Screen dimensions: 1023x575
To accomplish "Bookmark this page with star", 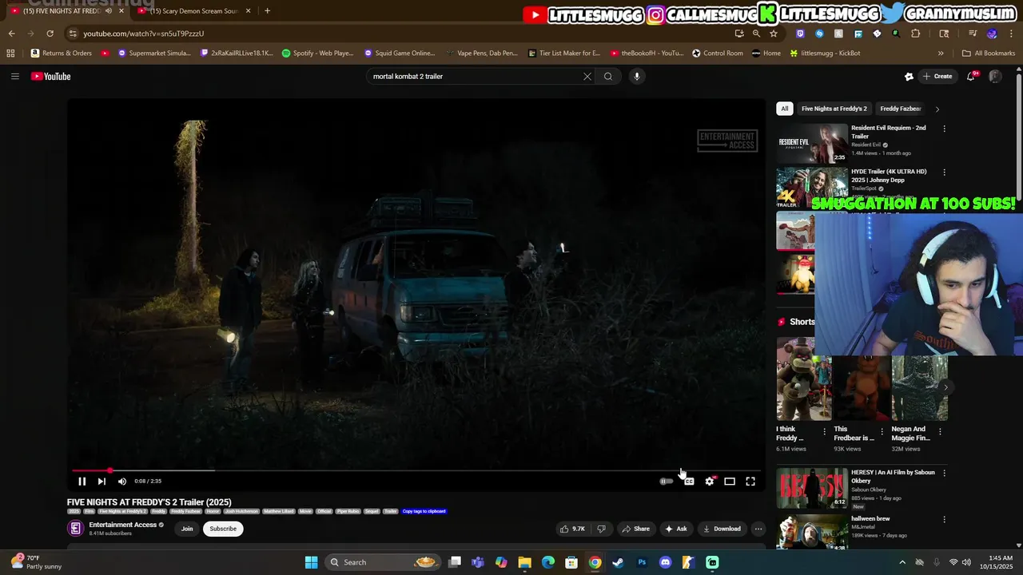I will click(x=773, y=34).
